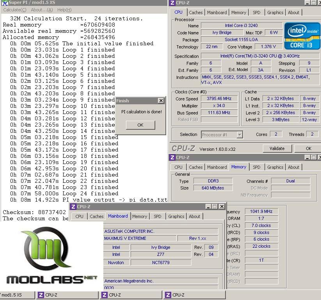The height and width of the screenshot is (300, 321).
Task: Maximize the top CPU-Z window
Action: (314, 3)
